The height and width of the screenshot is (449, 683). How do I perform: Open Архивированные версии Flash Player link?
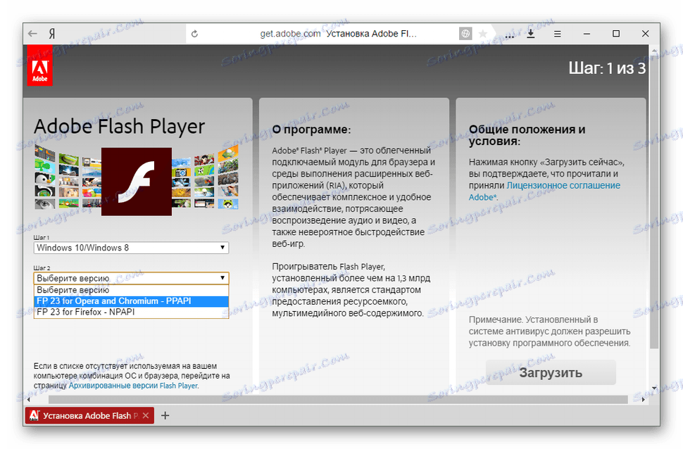pos(133,386)
